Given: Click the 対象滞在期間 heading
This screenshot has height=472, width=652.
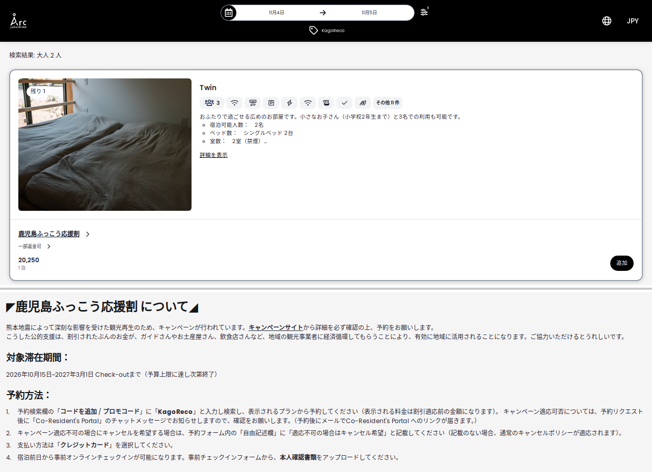Looking at the screenshot, I should (x=38, y=357).
